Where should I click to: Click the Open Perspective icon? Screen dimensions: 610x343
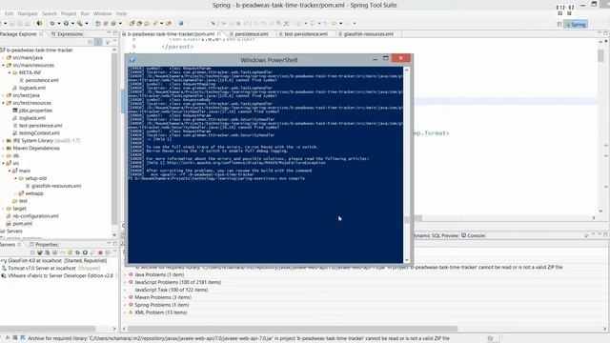click(x=559, y=24)
